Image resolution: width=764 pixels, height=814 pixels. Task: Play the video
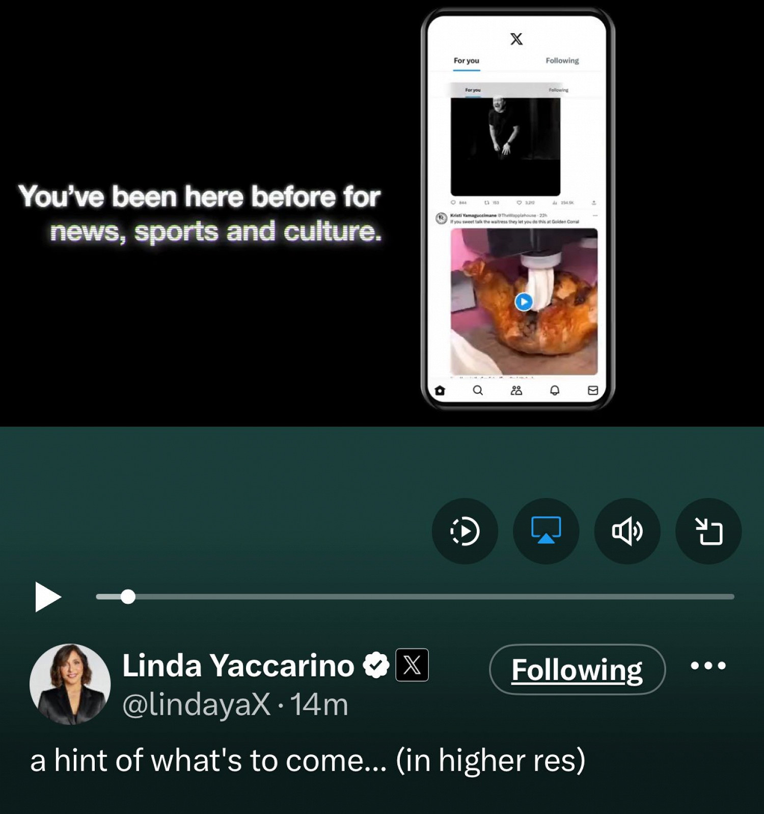[x=48, y=597]
